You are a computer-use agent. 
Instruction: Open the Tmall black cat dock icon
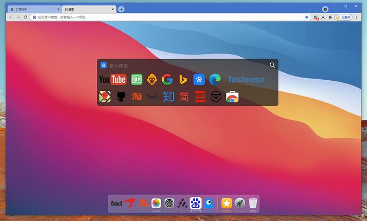click(x=116, y=203)
